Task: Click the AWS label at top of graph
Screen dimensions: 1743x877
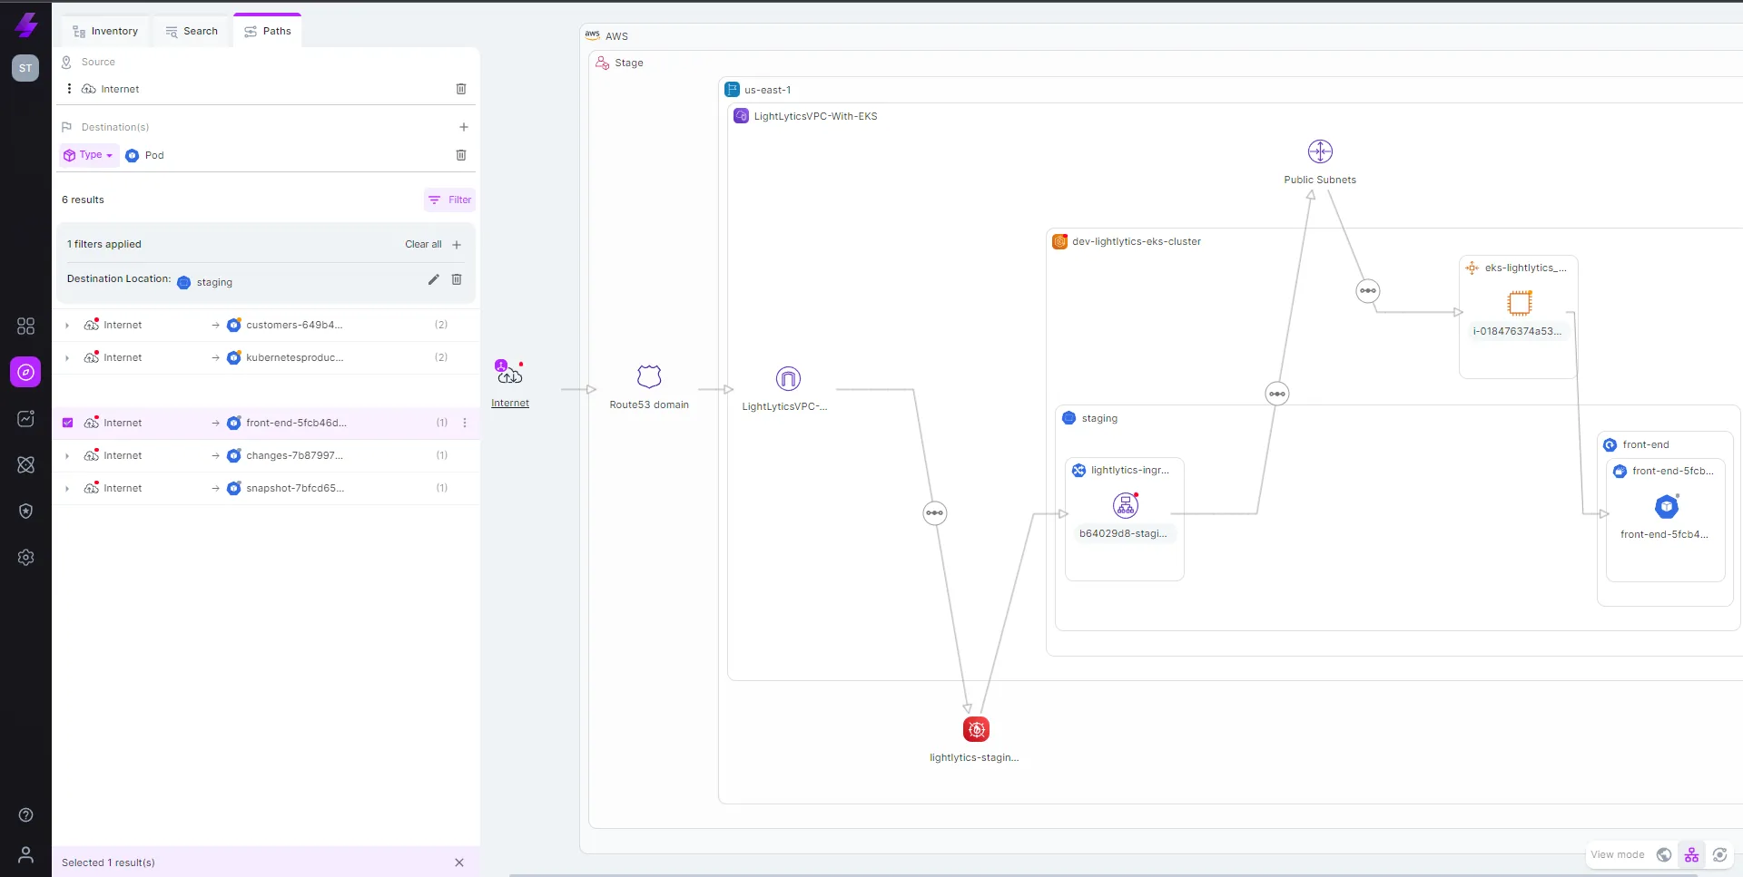Action: click(x=616, y=36)
